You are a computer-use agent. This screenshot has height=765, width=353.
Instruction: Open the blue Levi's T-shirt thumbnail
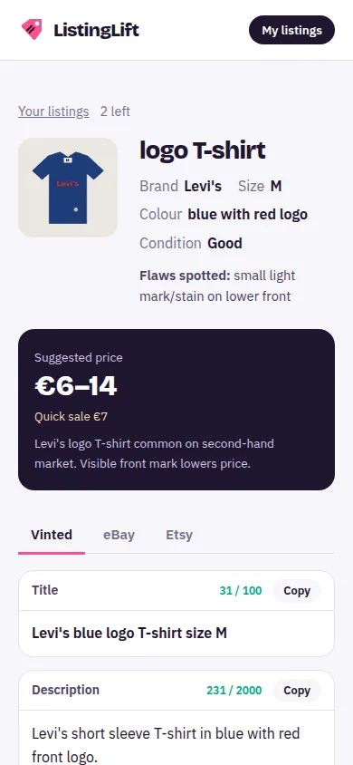click(x=68, y=188)
